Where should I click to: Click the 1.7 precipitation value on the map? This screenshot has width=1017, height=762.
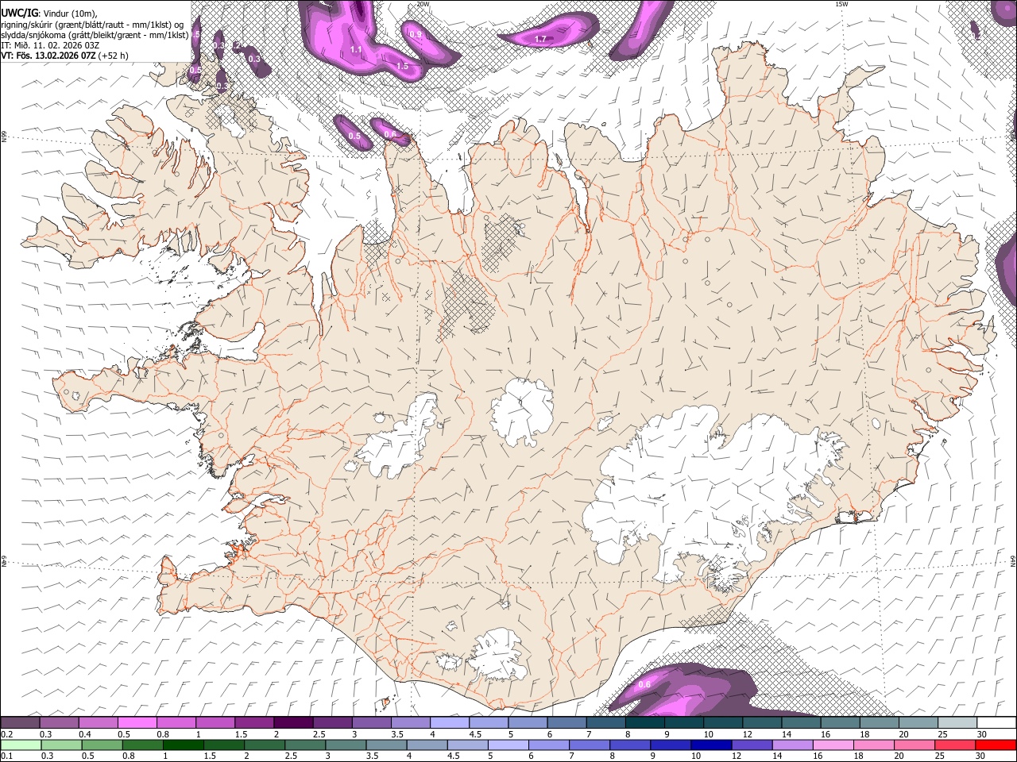tap(540, 39)
